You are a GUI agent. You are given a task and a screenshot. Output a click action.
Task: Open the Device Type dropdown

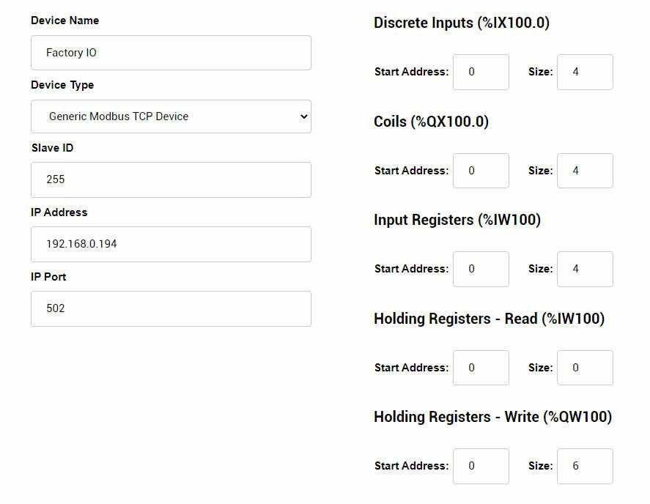[x=171, y=116]
